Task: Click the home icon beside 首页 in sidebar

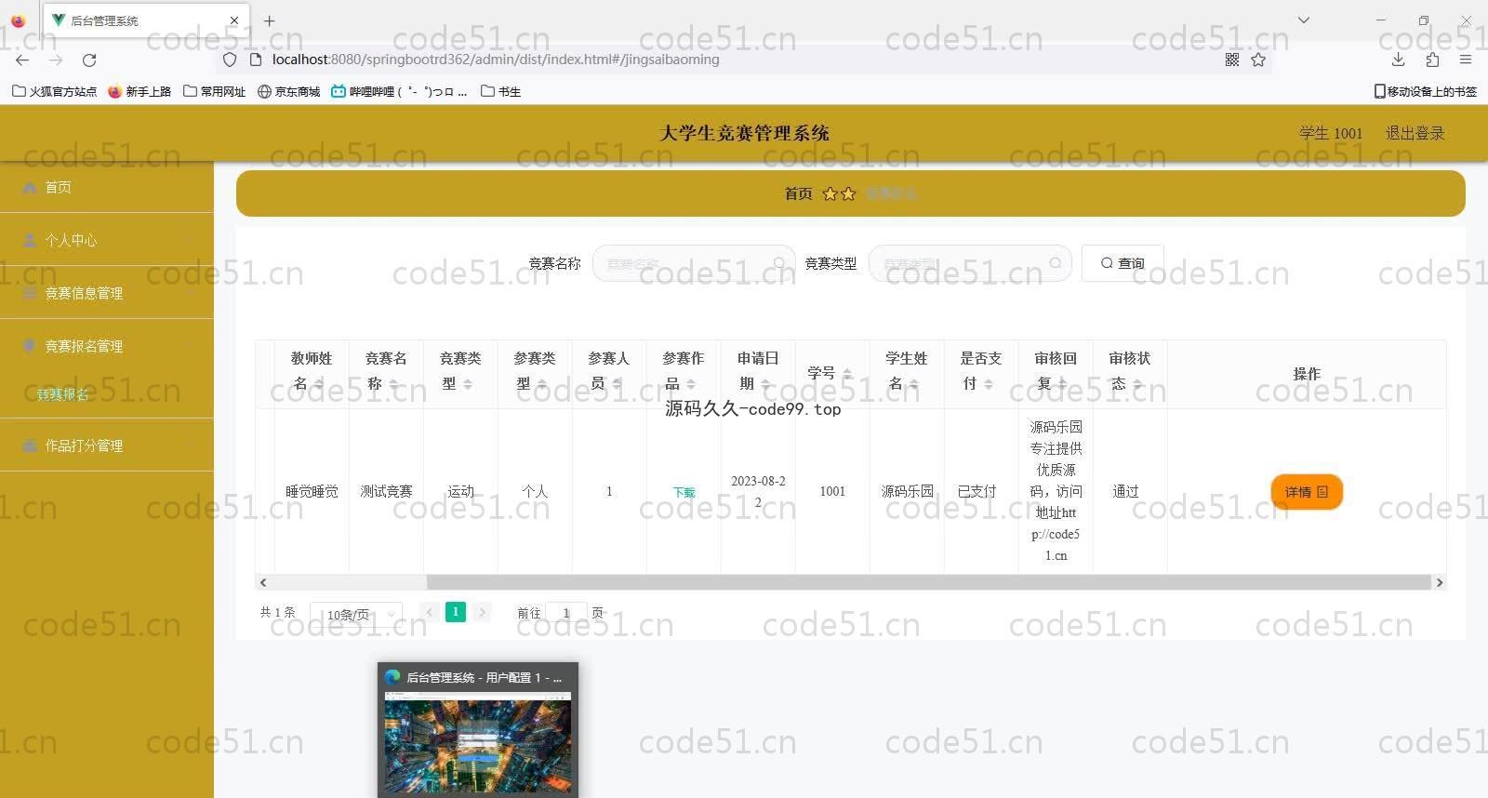Action: click(30, 187)
